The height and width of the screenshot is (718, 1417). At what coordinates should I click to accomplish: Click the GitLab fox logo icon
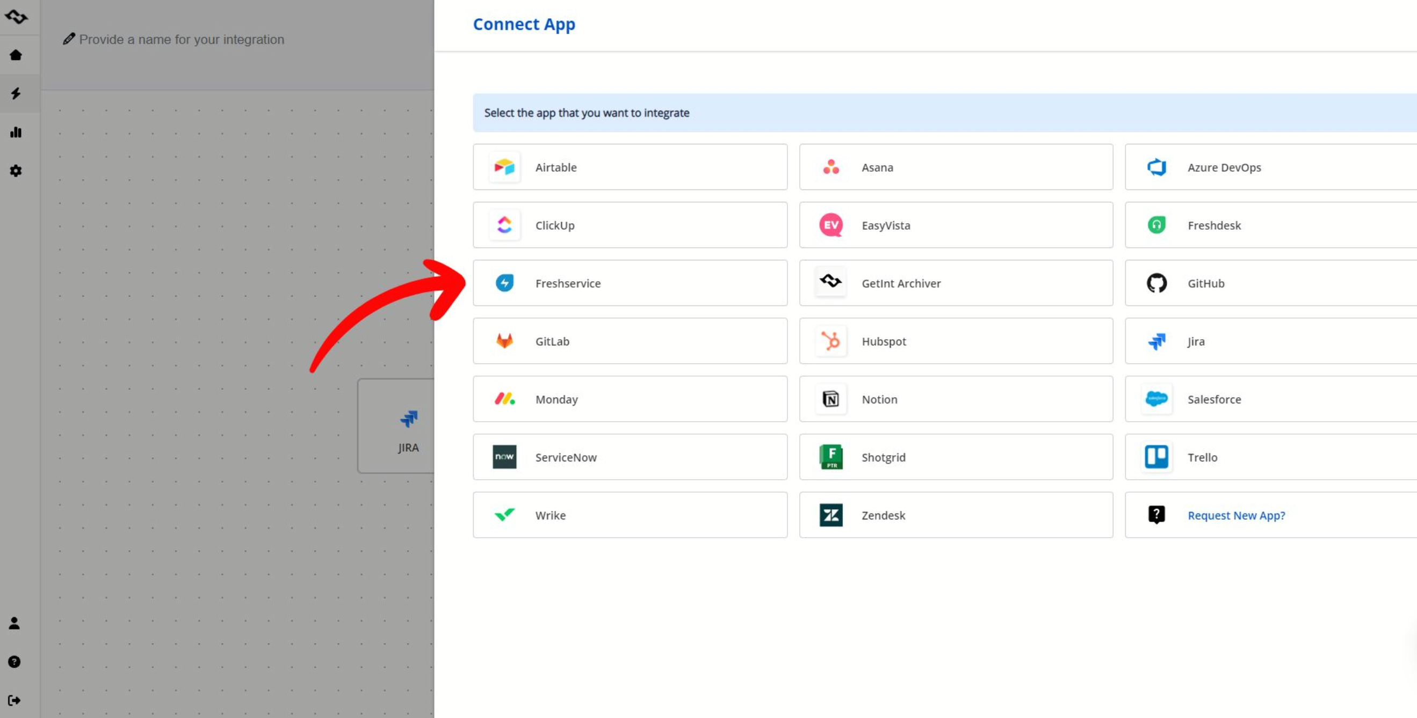tap(504, 341)
